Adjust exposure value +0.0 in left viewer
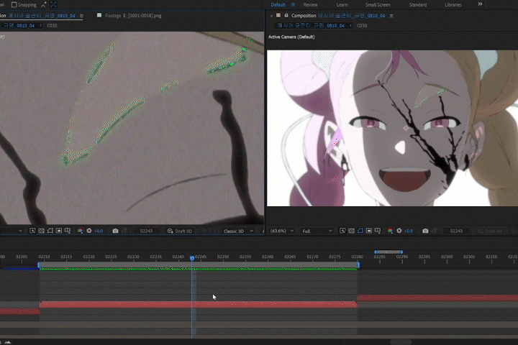 coord(99,231)
